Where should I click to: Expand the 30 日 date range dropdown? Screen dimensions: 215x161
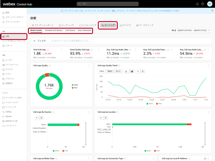[x=191, y=30]
